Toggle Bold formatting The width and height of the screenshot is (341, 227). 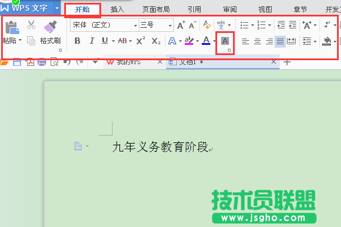[x=77, y=41]
